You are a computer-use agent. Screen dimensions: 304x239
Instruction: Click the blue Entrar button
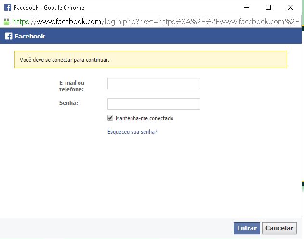point(247,228)
